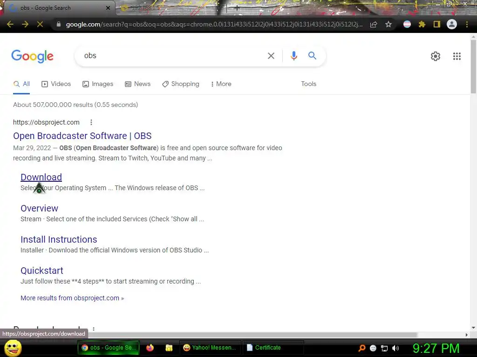Open search Tools options
This screenshot has width=477, height=357.
(x=308, y=84)
